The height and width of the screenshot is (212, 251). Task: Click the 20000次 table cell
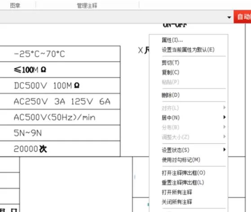(60, 149)
